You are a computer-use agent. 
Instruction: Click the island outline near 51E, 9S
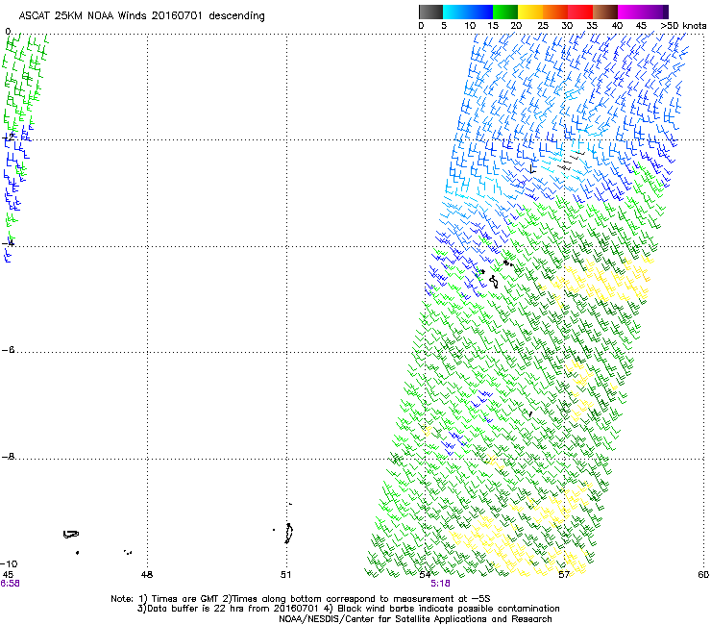(x=288, y=533)
